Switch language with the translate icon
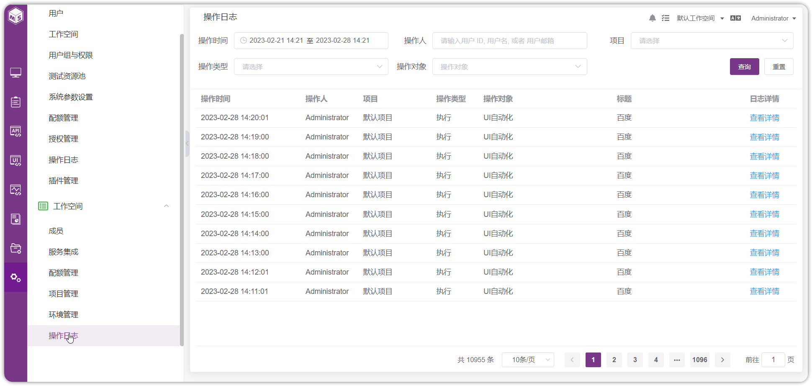The height and width of the screenshot is (386, 812). coord(735,18)
